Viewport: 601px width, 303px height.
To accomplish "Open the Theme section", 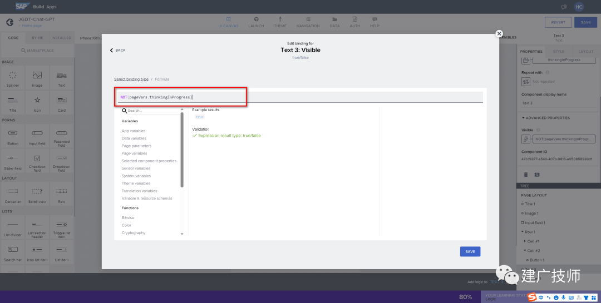I will pyautogui.click(x=280, y=22).
